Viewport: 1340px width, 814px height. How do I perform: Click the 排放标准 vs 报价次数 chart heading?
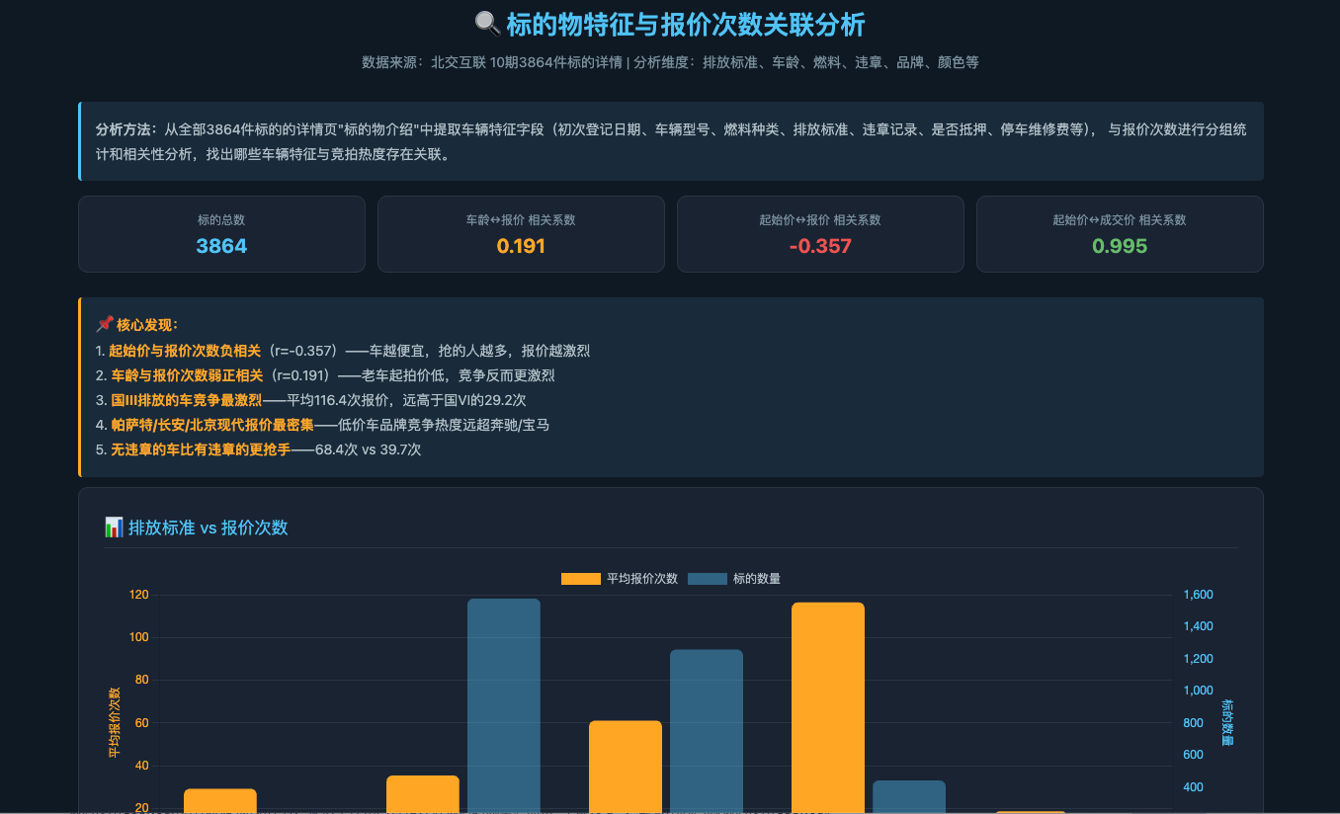(208, 528)
